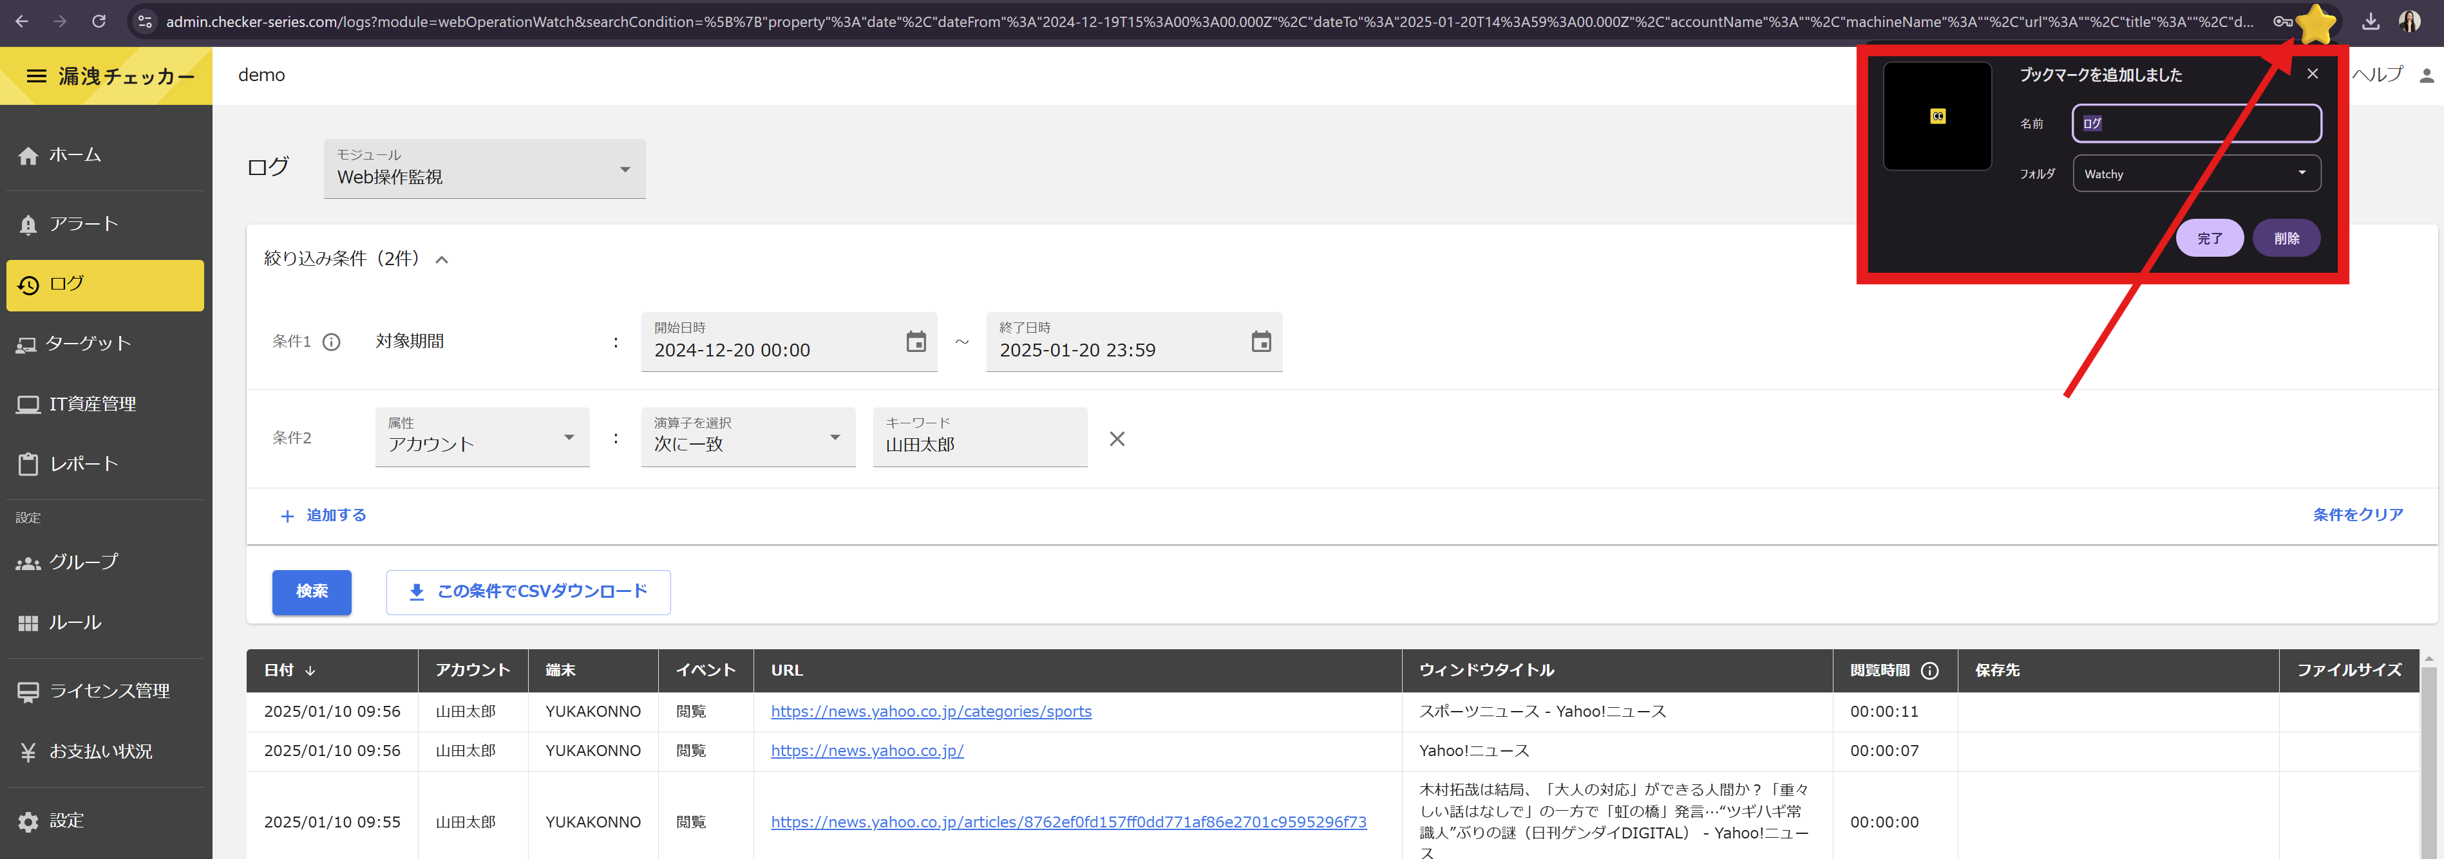The image size is (2444, 859).
Task: Click 条件をクリア link
Action: pyautogui.click(x=2358, y=515)
